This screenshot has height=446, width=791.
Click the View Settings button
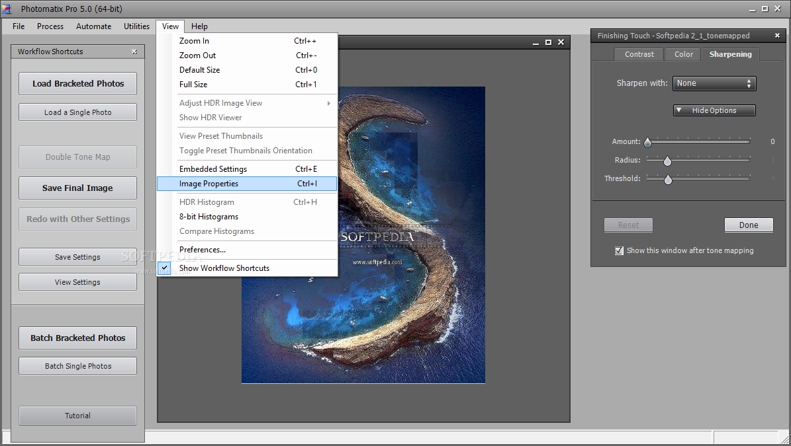pos(77,282)
